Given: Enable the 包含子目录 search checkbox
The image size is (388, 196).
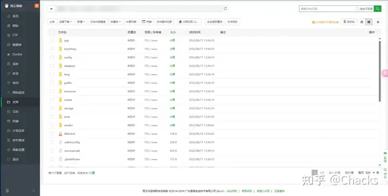Looking at the screenshot, I should (x=357, y=9).
